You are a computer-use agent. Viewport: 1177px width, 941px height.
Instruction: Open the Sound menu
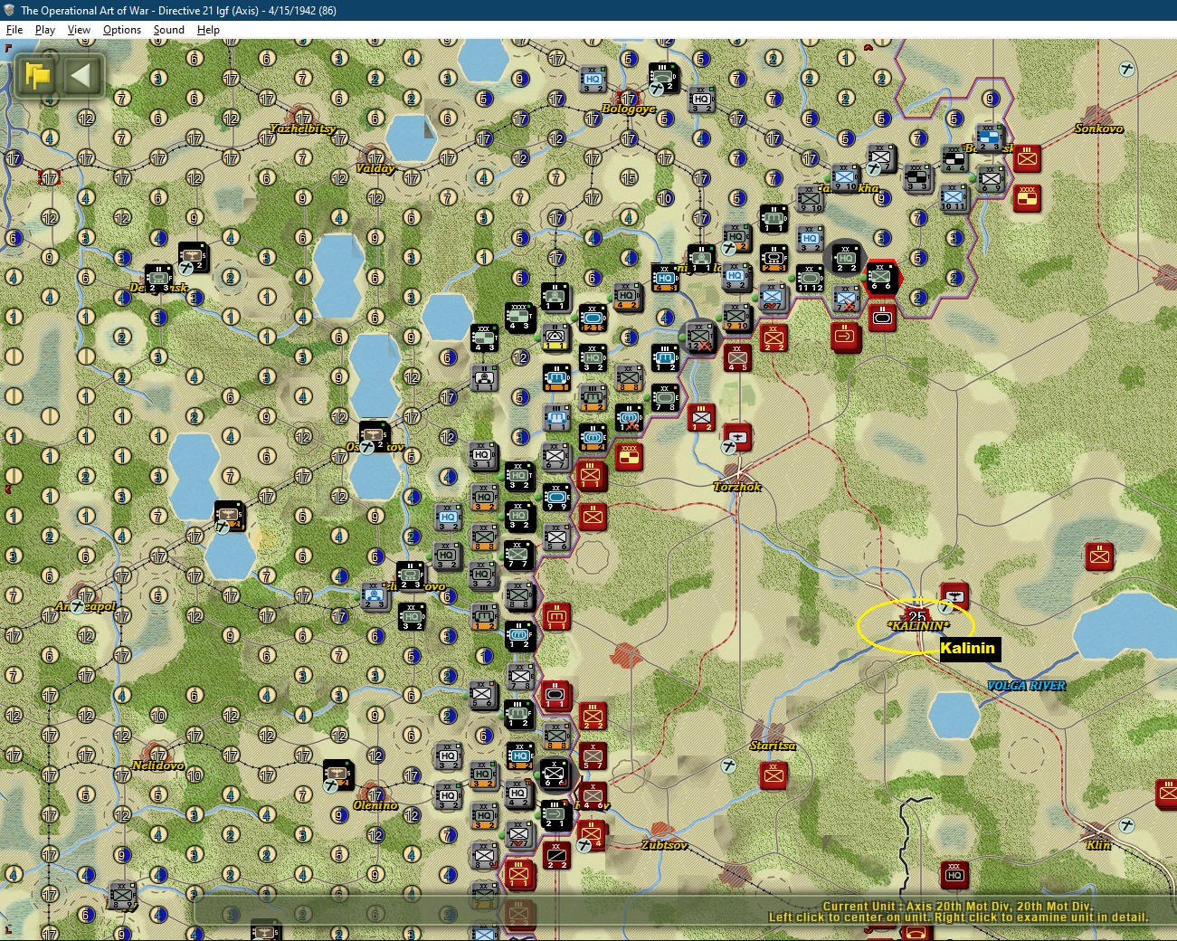(x=169, y=30)
